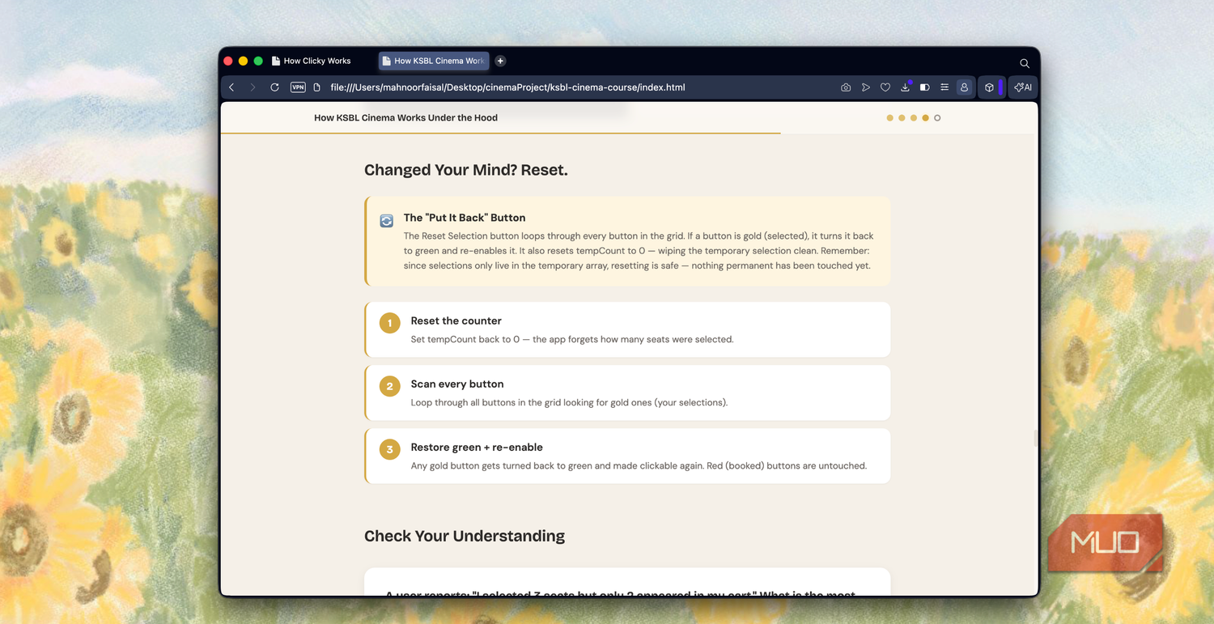Viewport: 1214px width, 624px height.
Task: Click the Reset the counter step title
Action: pyautogui.click(x=456, y=321)
